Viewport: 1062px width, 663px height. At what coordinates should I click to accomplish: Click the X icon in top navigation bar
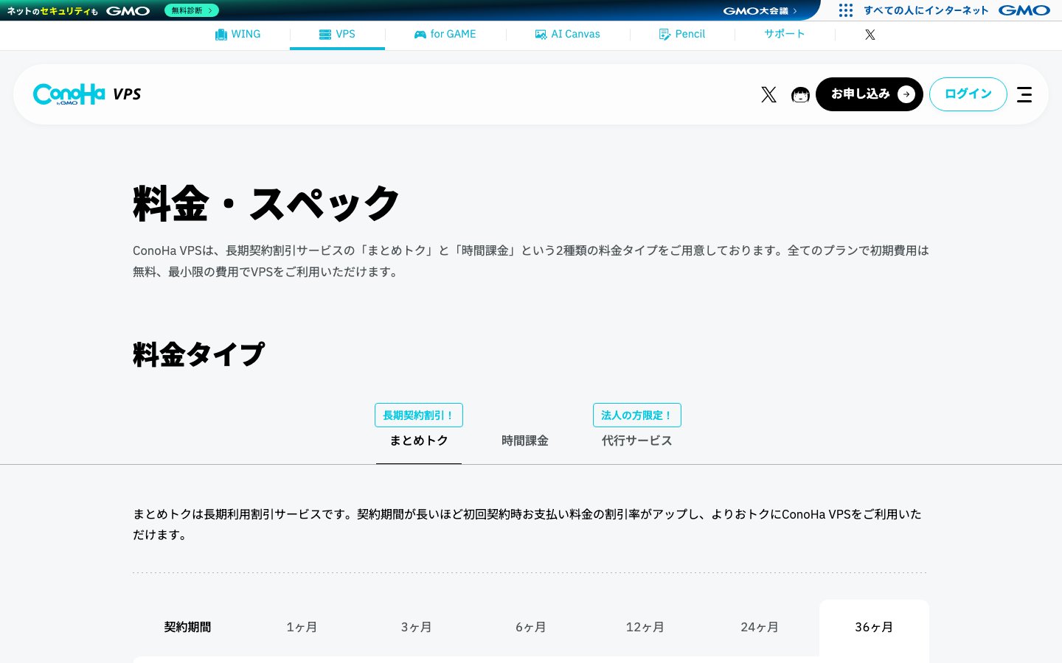pos(870,35)
